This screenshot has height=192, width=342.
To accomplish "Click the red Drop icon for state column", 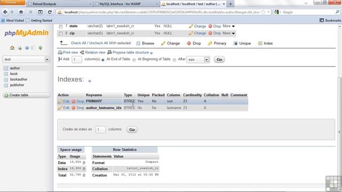I will tap(210, 26).
